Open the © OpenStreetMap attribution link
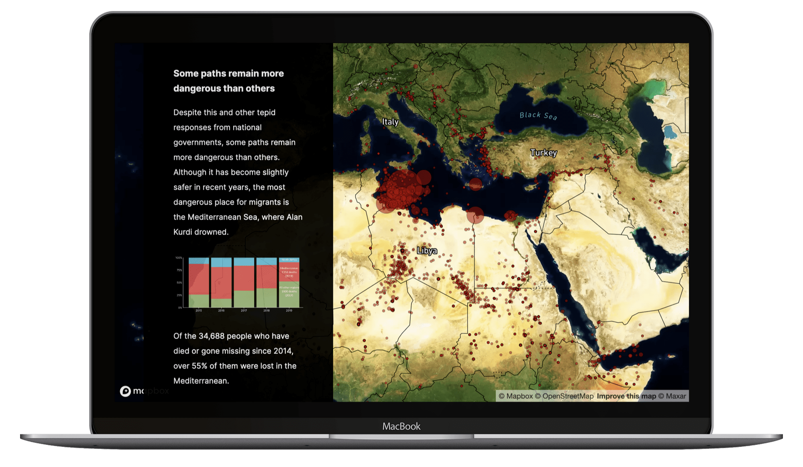This screenshot has width=803, height=467. [564, 396]
